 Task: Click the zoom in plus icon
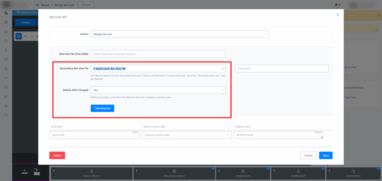25,36
